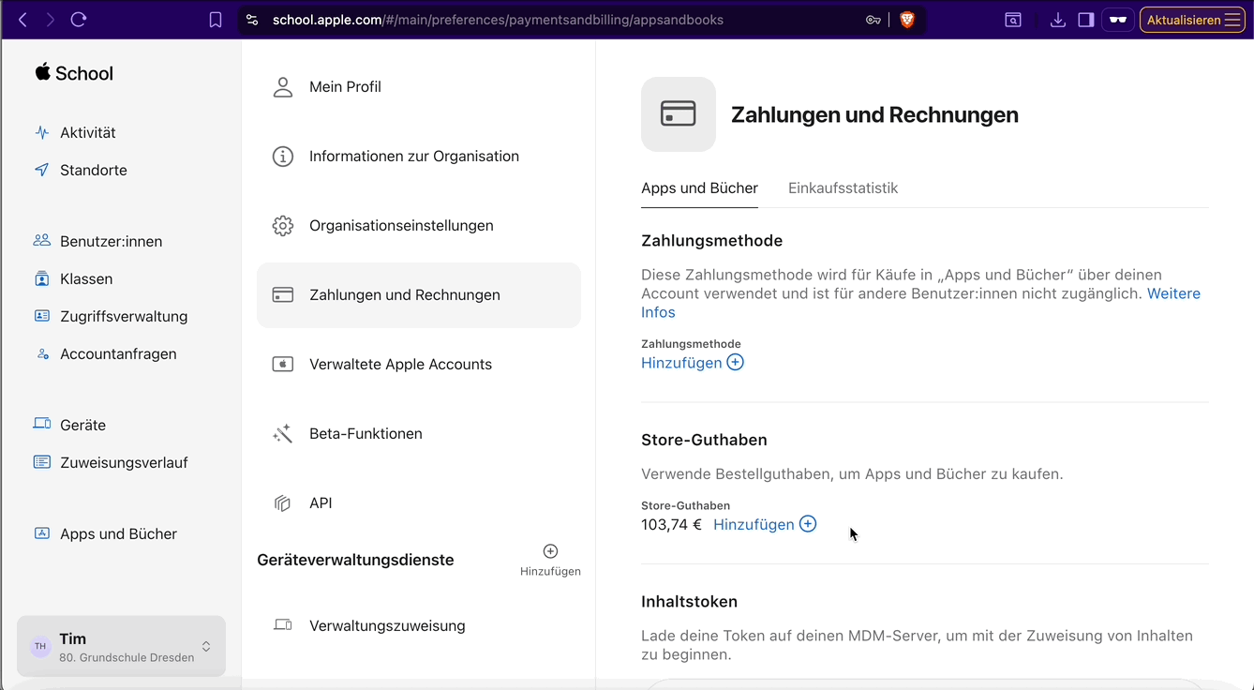Click the Verwaltete Apple Accounts icon
Image resolution: width=1254 pixels, height=690 pixels.
click(282, 365)
